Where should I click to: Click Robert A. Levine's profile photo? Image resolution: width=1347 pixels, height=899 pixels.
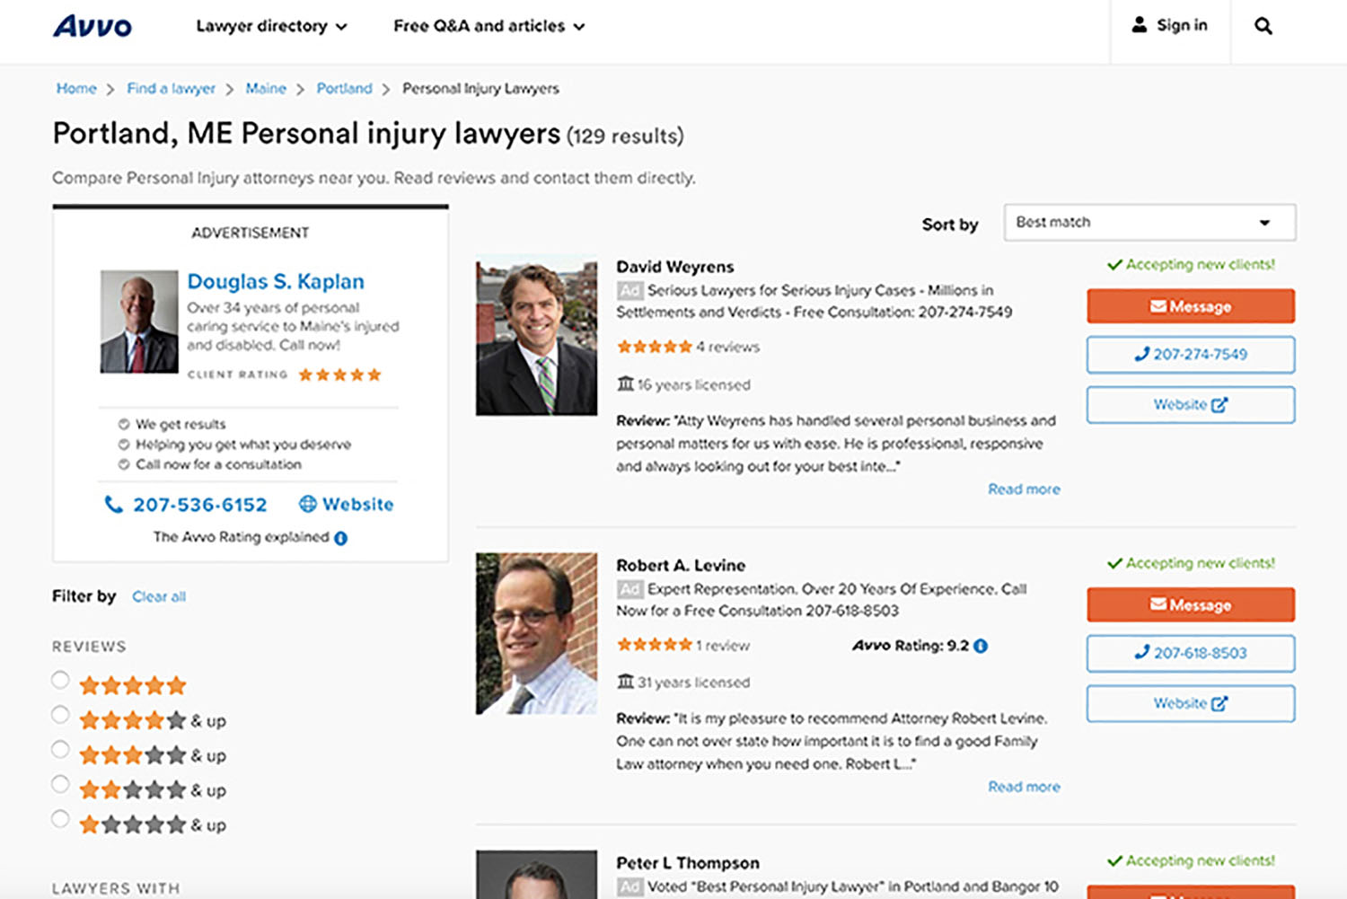tap(536, 631)
